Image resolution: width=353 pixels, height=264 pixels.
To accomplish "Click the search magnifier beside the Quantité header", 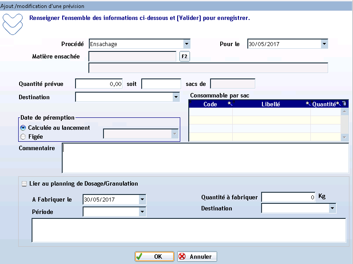I will point(338,104).
